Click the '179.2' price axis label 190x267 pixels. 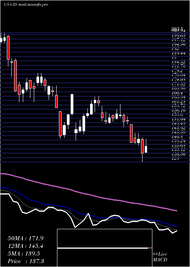point(177,71)
